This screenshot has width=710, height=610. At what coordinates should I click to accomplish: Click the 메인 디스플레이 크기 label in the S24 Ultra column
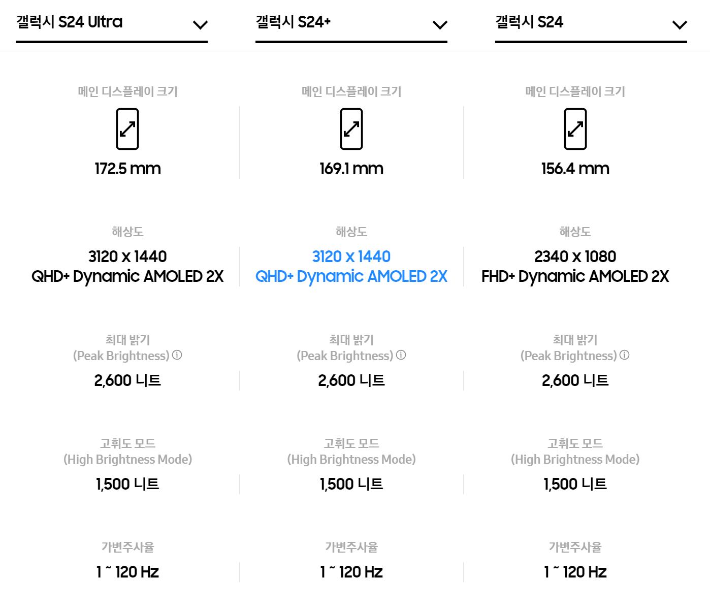127,91
